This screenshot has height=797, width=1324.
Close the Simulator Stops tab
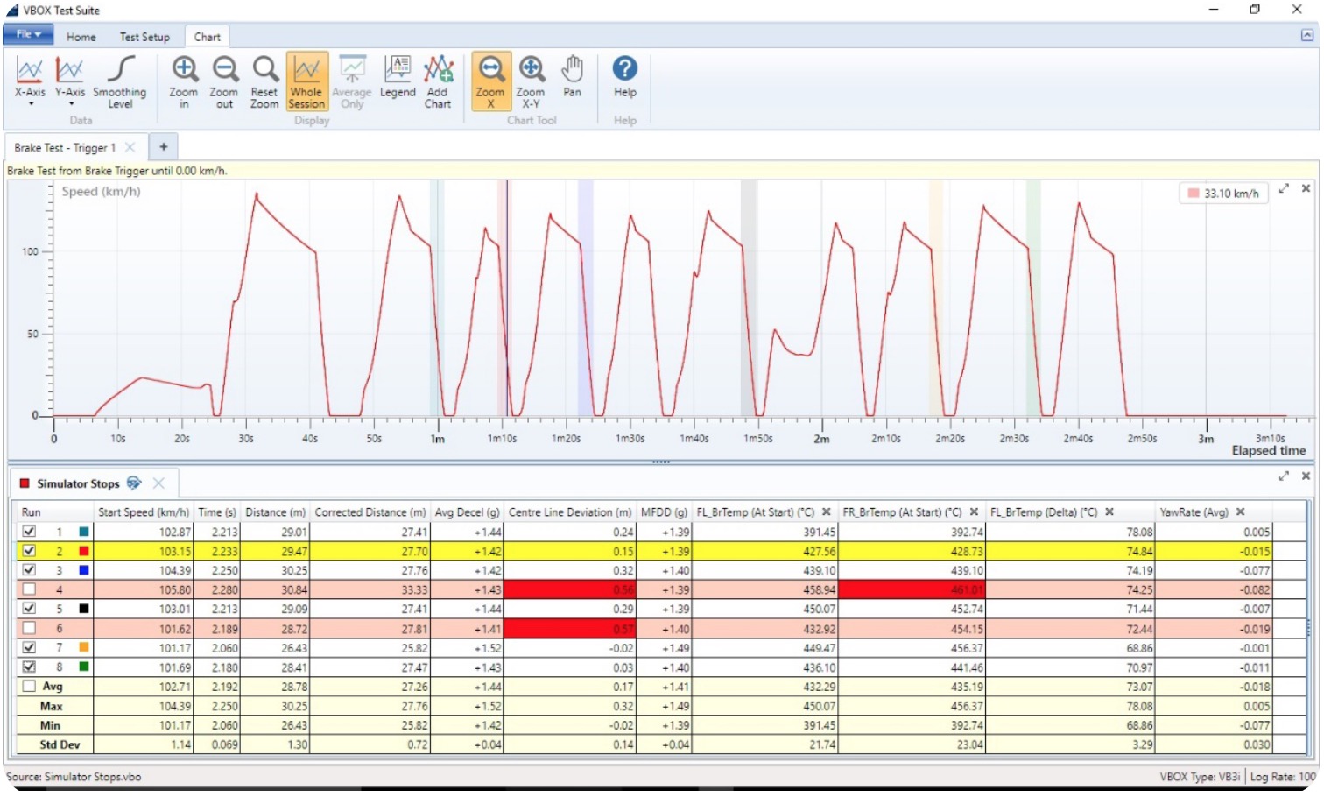(158, 483)
